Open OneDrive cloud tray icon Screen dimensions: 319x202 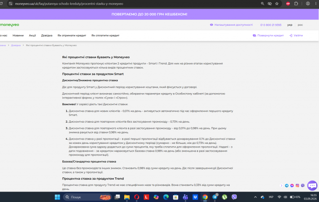(263, 197)
